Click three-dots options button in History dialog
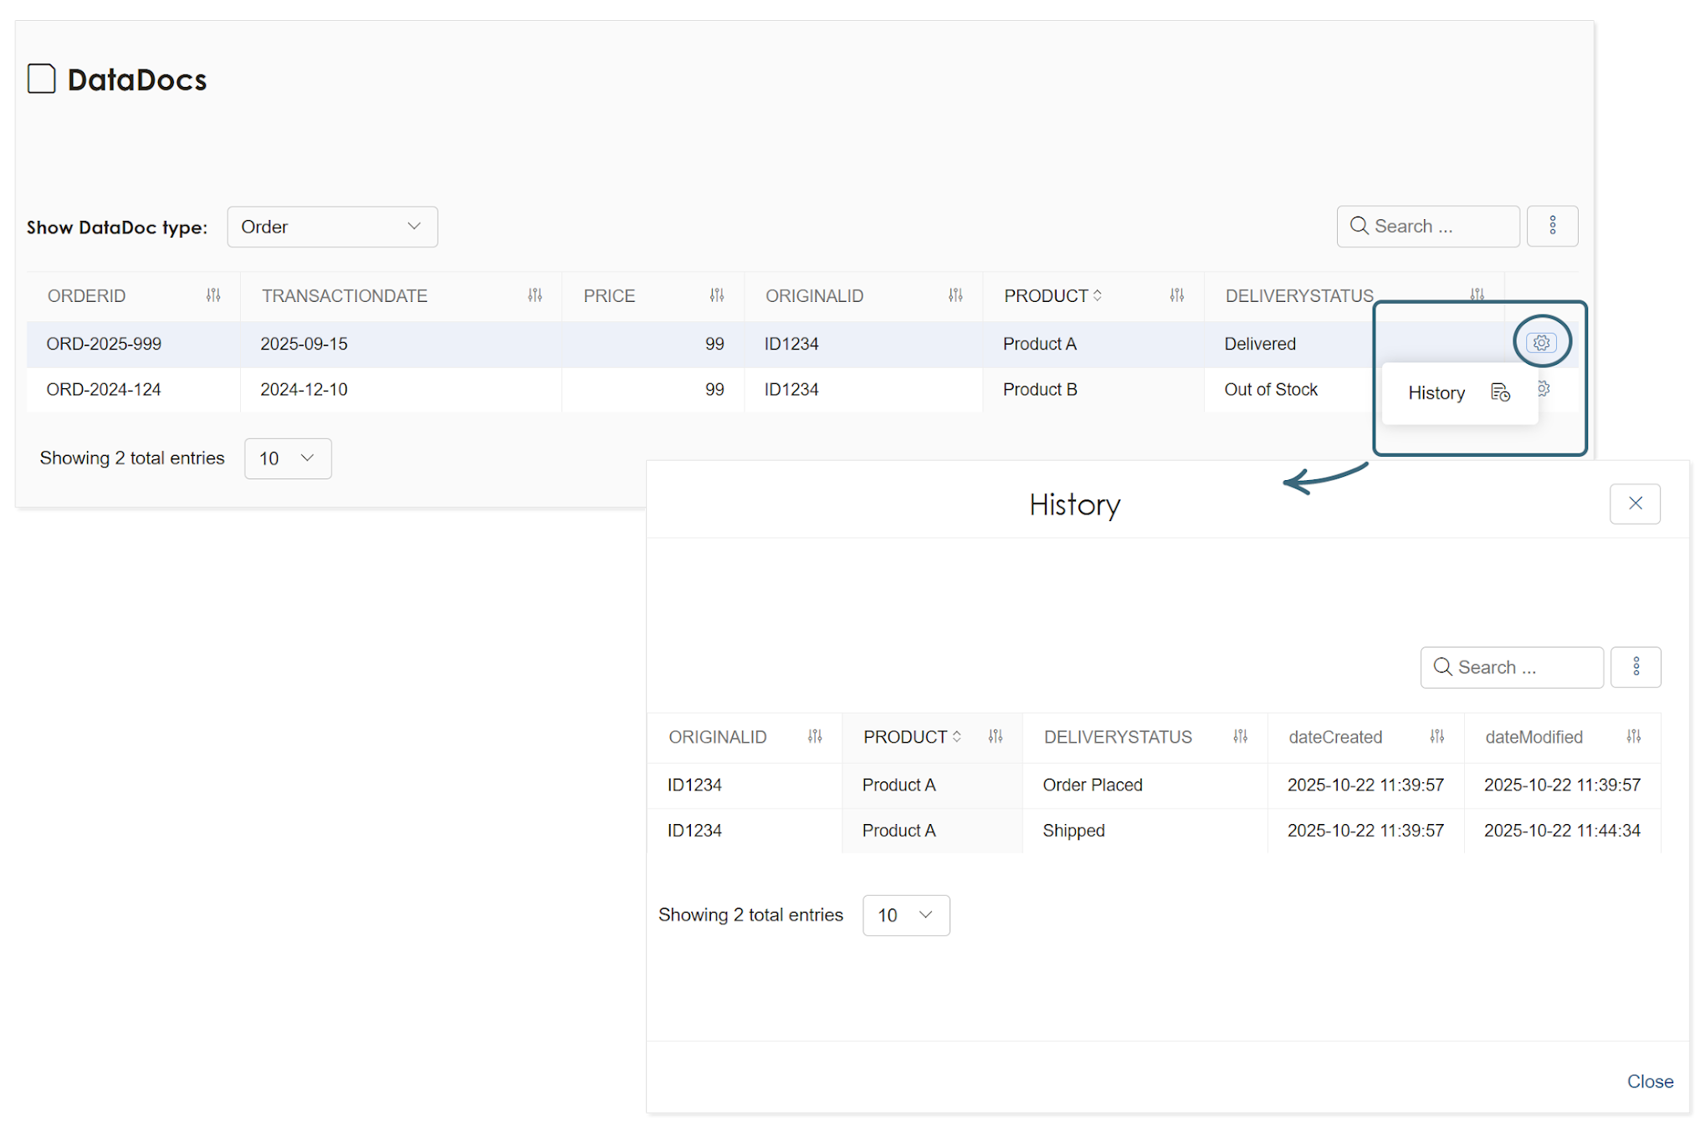Screen dimensions: 1705x1126 click(1636, 667)
